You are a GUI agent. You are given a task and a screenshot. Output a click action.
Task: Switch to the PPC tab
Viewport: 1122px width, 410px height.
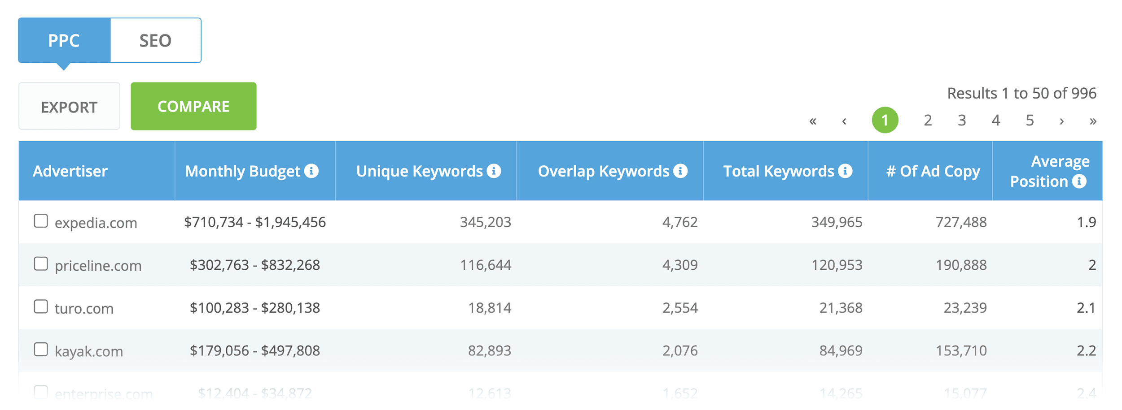click(64, 40)
